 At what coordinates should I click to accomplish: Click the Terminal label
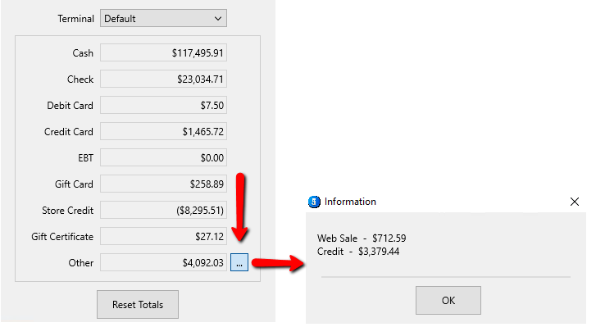click(75, 19)
